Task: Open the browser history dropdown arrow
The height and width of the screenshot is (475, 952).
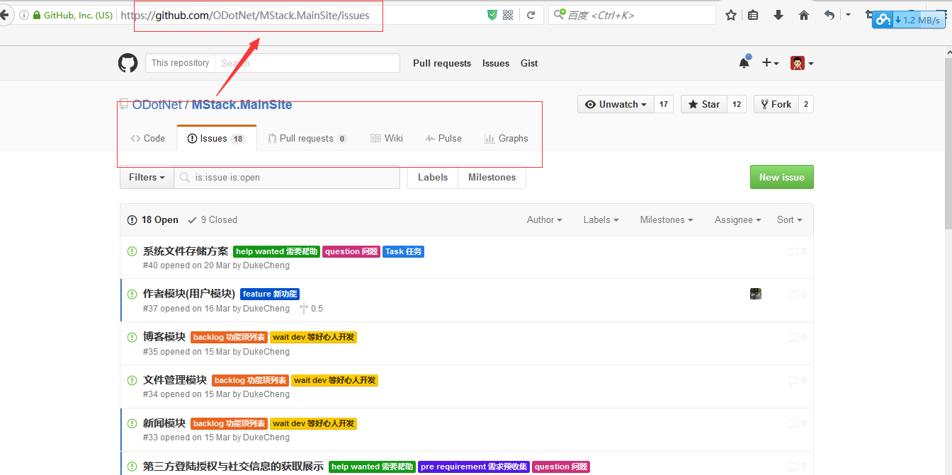Action: [848, 15]
